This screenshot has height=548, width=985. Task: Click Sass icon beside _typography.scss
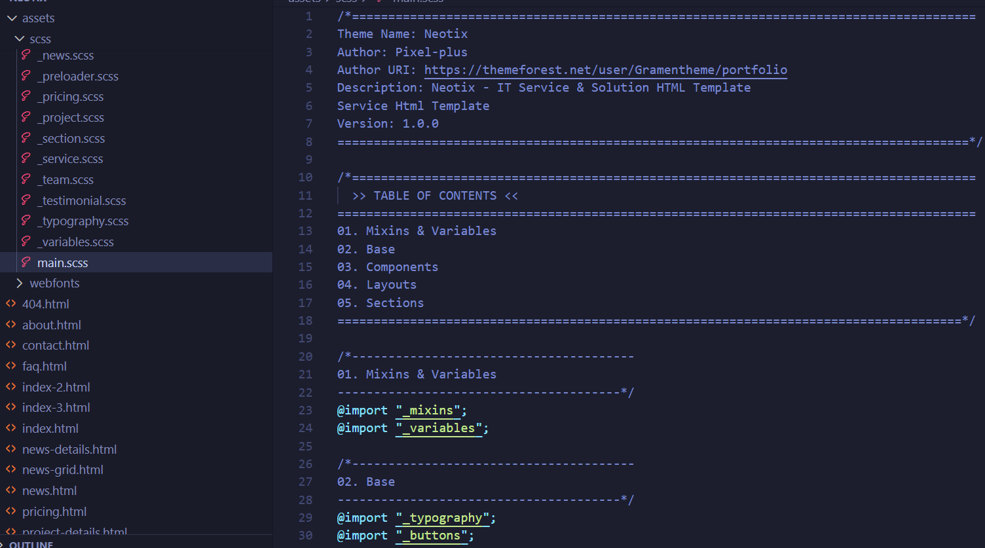[26, 221]
